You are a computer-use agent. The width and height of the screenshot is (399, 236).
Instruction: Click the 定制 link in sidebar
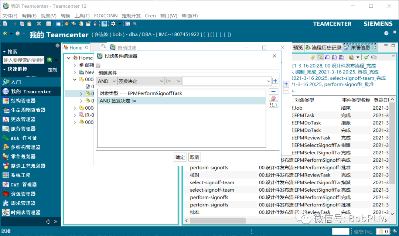coord(52,70)
